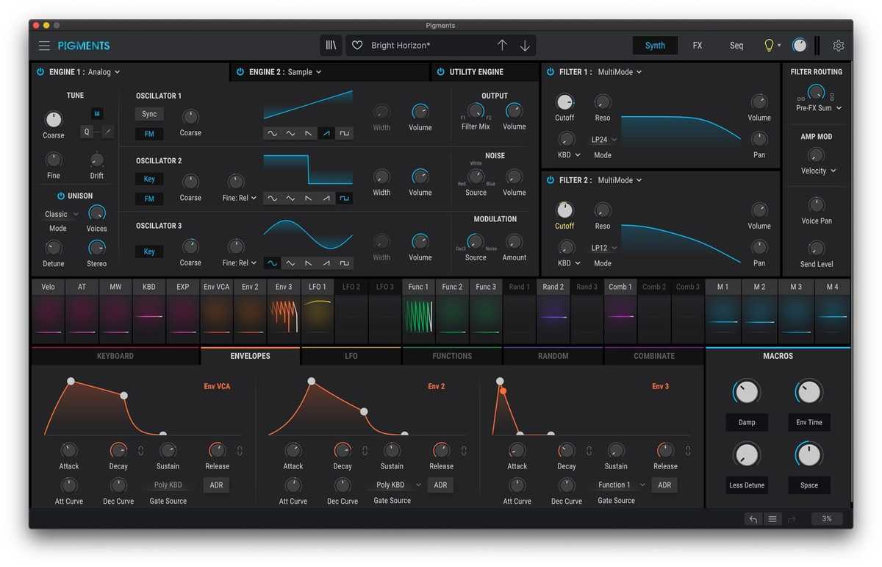Image resolution: width=882 pixels, height=567 pixels.
Task: Click the ADR button under Env 2
Action: 440,485
